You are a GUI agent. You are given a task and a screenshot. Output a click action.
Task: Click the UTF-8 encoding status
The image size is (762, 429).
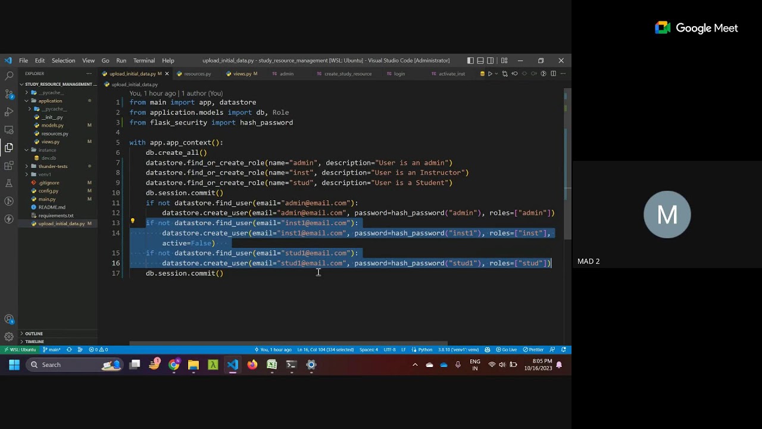(389, 350)
